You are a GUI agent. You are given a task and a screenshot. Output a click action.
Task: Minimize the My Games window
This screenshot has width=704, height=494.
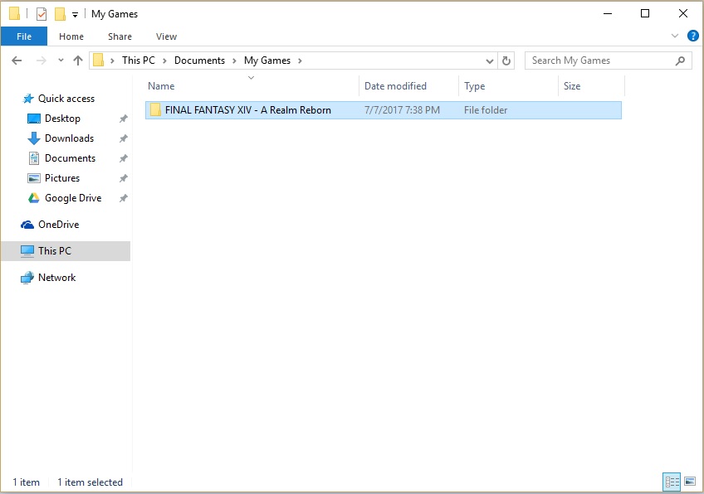[x=608, y=13]
